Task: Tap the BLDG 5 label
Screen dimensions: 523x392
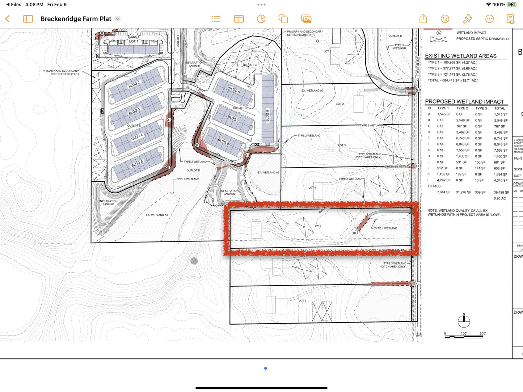Action: pos(137,164)
